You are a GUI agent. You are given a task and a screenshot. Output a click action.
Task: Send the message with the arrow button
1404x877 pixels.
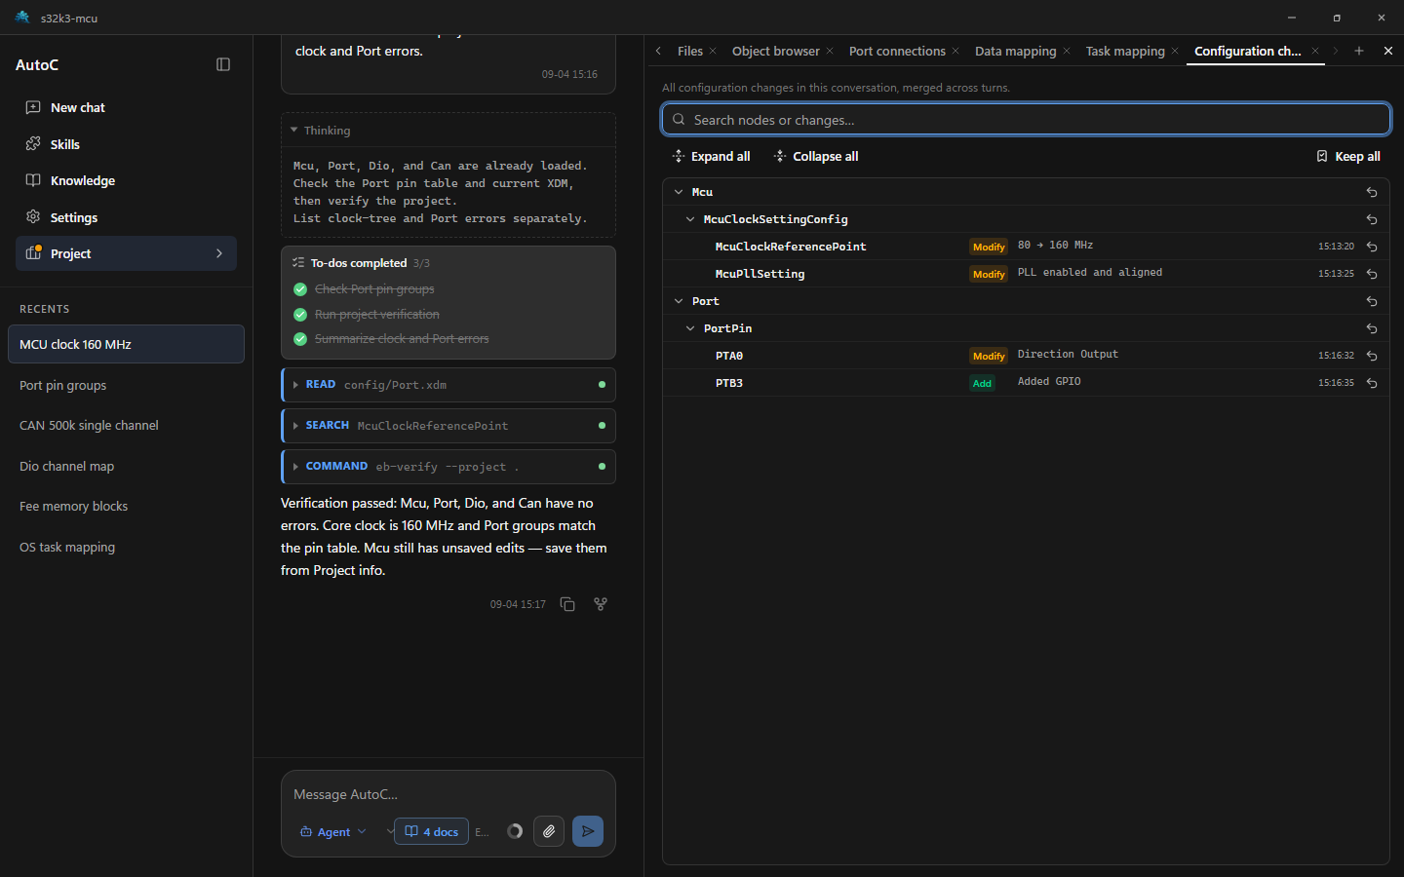tap(588, 831)
